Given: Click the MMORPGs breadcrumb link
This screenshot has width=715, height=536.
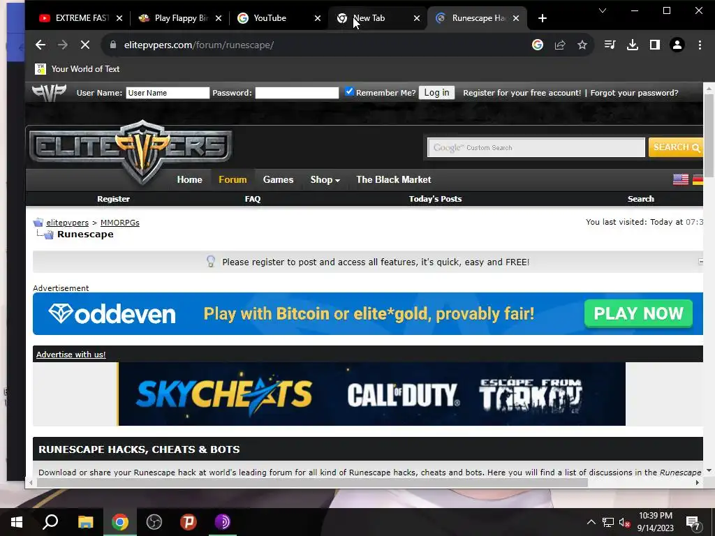Looking at the screenshot, I should click(x=120, y=223).
